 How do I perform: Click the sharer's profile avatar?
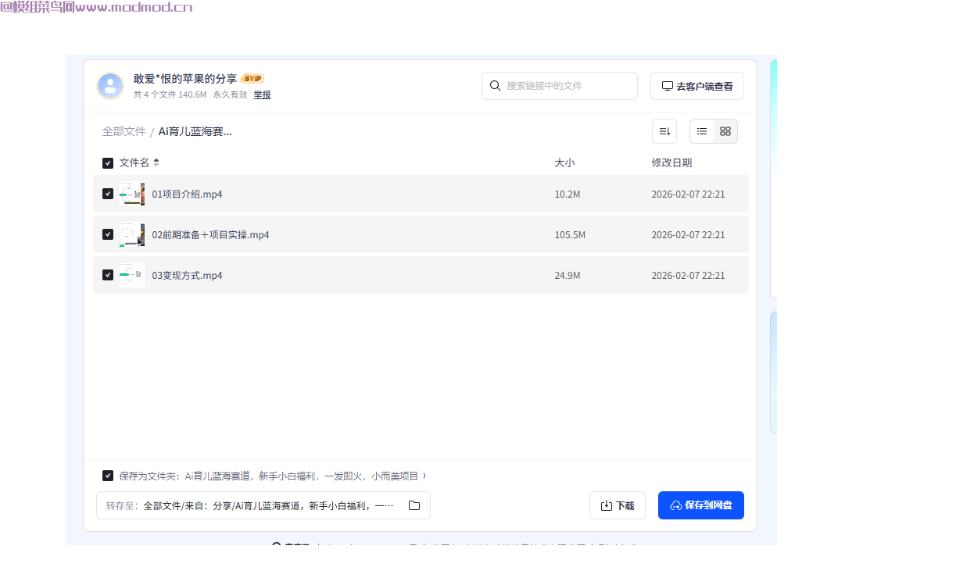110,86
